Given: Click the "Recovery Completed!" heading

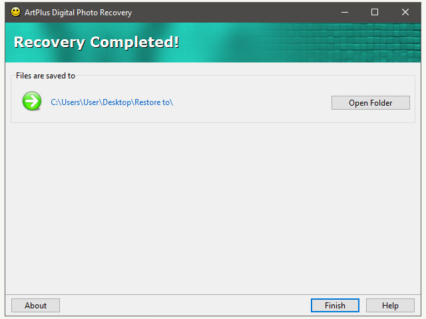Looking at the screenshot, I should [x=97, y=43].
